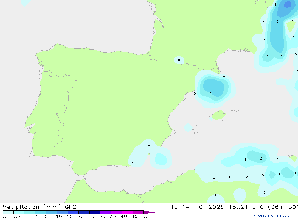Click the '5' precipitation value below the 12
Screen dimensions: 298x218
pyautogui.click(x=277, y=21)
